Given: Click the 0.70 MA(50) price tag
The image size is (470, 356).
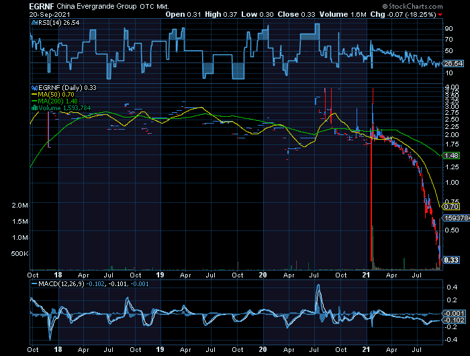Looking at the screenshot, I should point(451,206).
